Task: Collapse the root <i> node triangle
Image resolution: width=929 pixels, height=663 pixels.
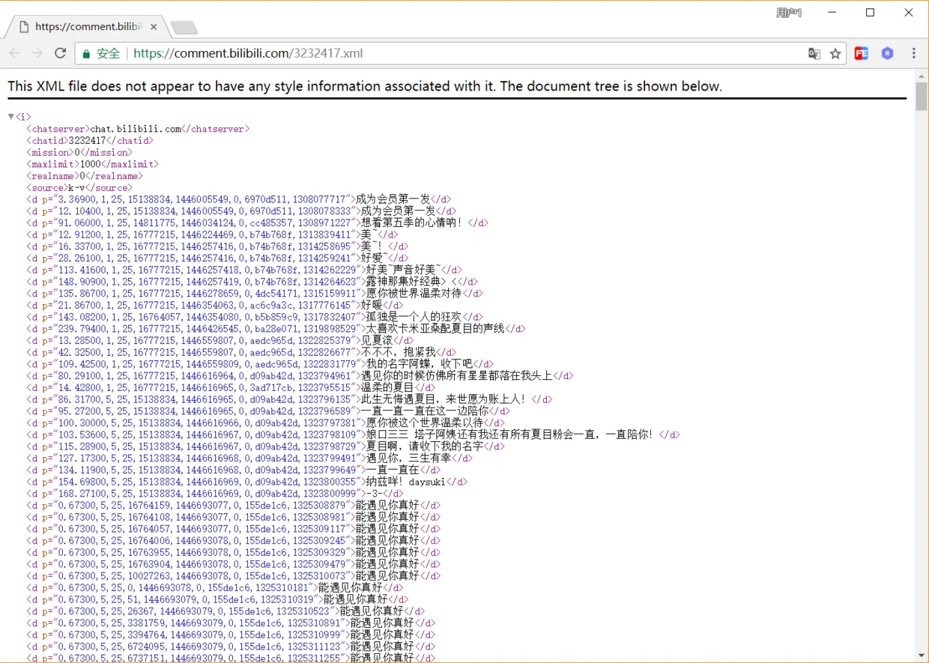Action: (x=10, y=117)
